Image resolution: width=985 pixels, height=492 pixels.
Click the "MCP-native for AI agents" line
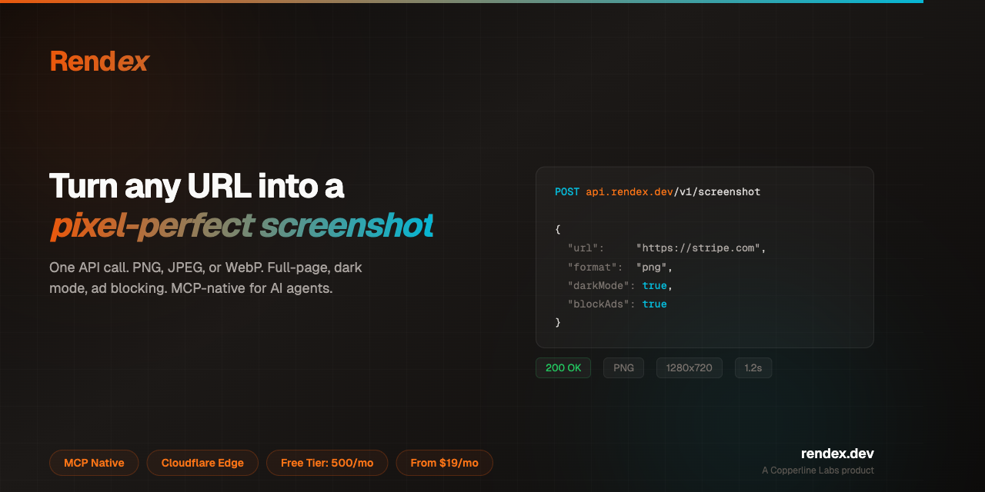[x=252, y=289]
